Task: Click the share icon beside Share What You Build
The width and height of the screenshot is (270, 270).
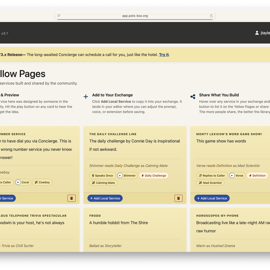Action: (x=193, y=97)
